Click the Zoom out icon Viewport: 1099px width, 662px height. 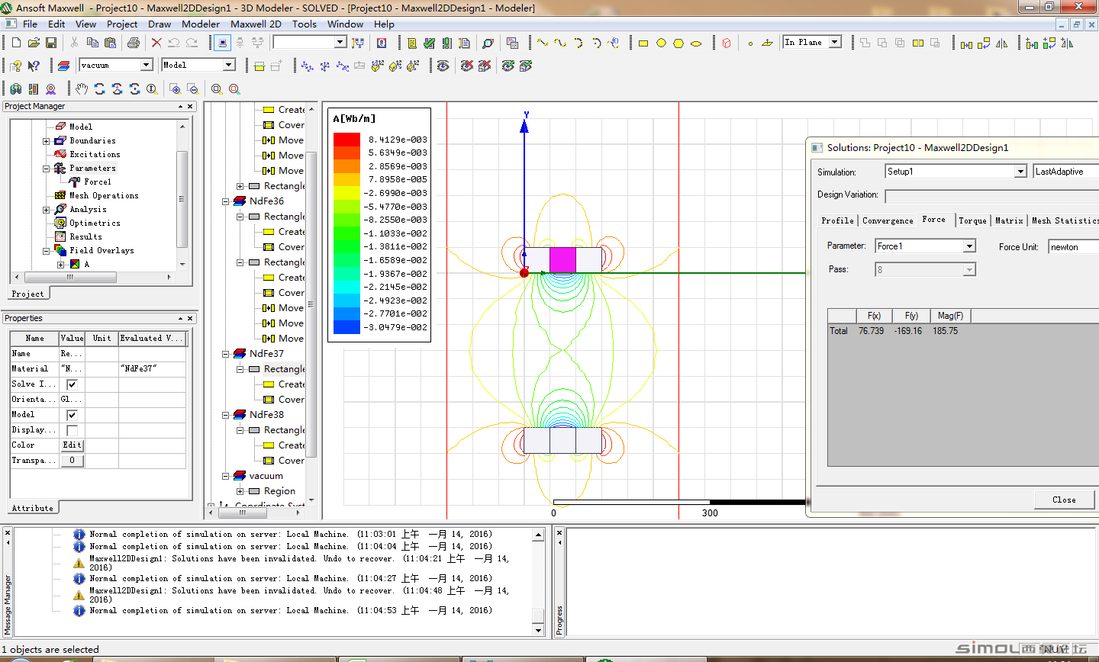(x=192, y=89)
